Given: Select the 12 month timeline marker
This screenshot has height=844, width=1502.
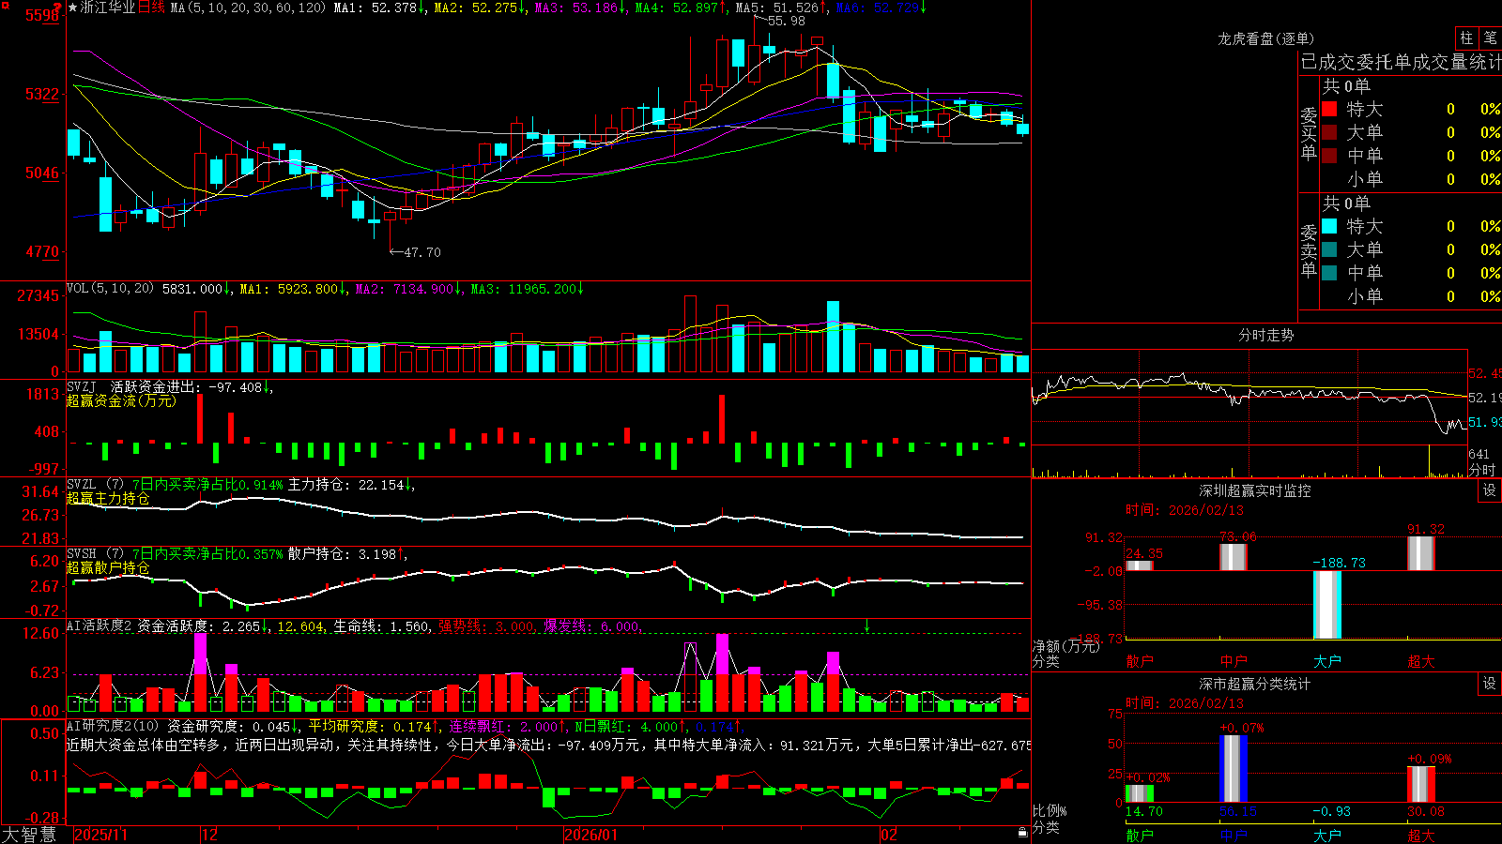Looking at the screenshot, I should coord(210,835).
